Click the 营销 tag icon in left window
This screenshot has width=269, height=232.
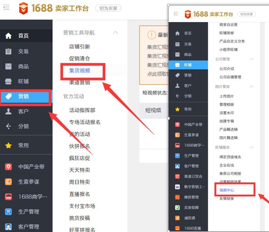[8, 96]
